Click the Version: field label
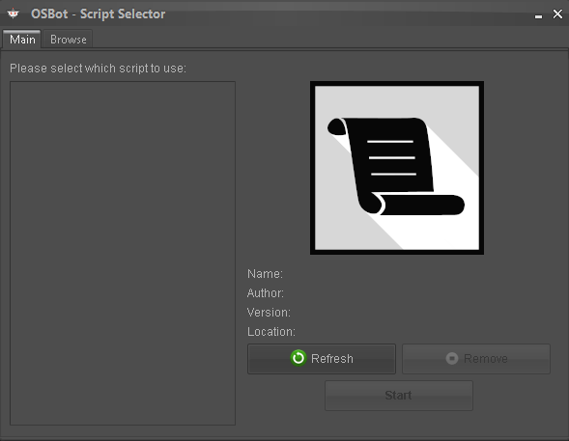The image size is (569, 441). pyautogui.click(x=269, y=312)
